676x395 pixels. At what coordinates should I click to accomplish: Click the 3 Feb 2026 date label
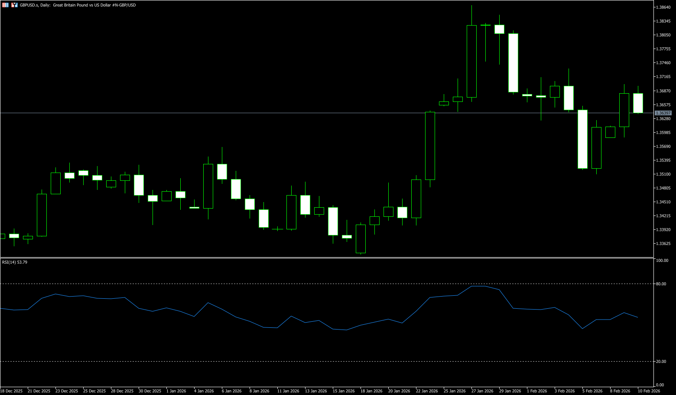pos(565,391)
